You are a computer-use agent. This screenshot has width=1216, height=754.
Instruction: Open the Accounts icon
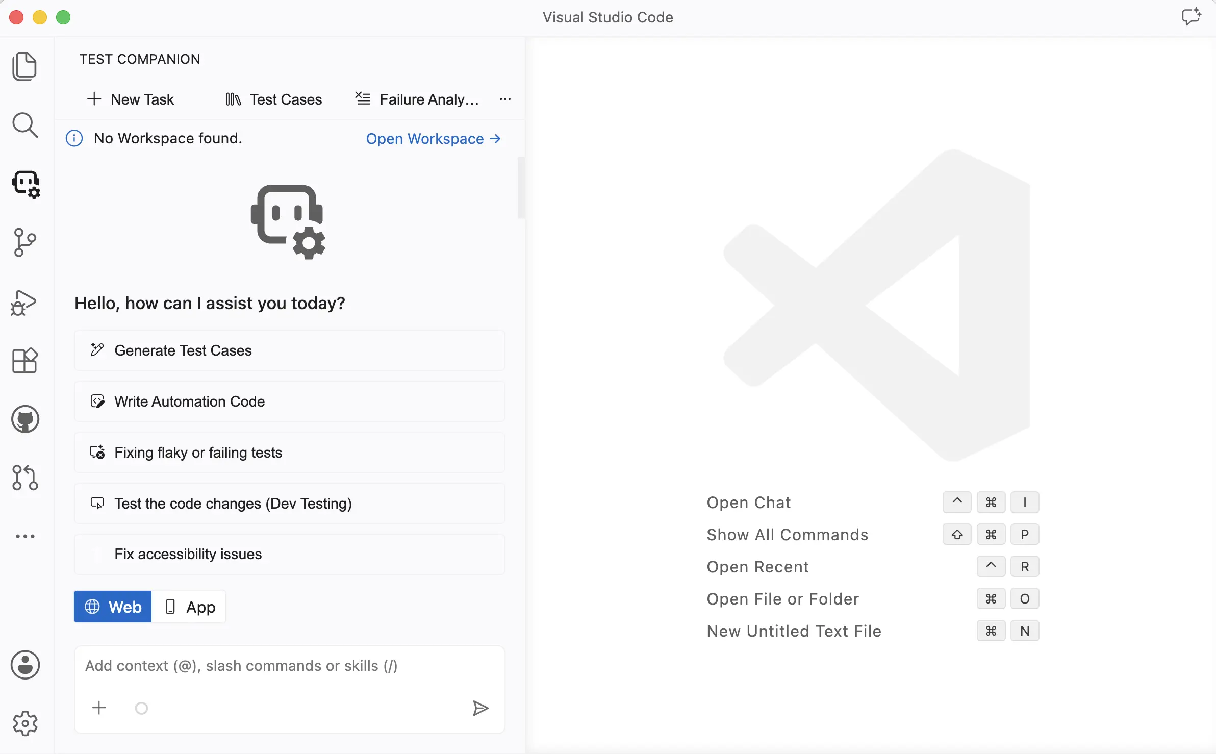(x=25, y=665)
